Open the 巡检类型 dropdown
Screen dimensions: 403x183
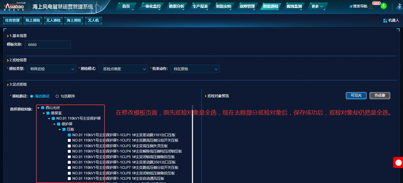pos(52,69)
